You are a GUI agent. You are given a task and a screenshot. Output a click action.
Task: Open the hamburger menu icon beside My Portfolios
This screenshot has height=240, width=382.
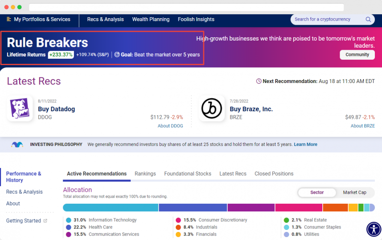(9, 19)
